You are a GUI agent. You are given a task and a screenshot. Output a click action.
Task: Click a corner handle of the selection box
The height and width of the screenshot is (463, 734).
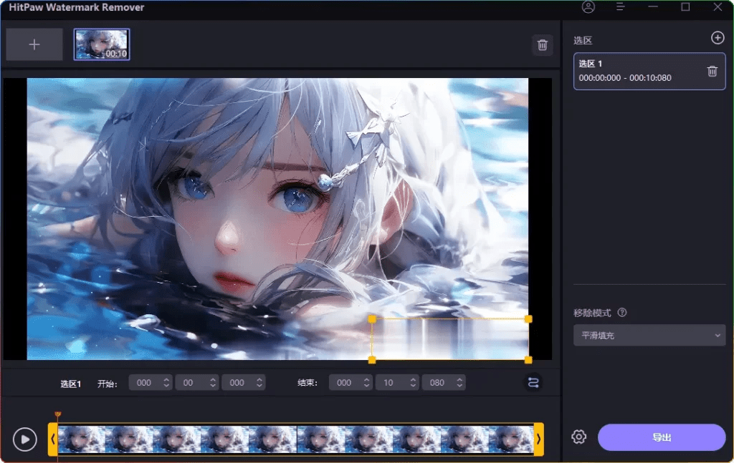pos(372,318)
